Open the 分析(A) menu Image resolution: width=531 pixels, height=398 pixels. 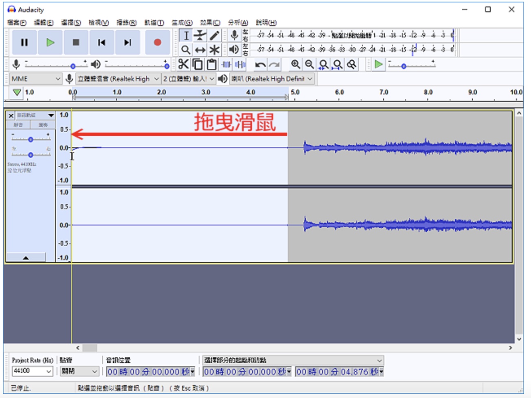[x=238, y=22]
